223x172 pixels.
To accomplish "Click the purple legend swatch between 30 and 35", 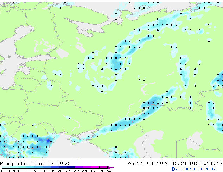I will click(79, 167).
